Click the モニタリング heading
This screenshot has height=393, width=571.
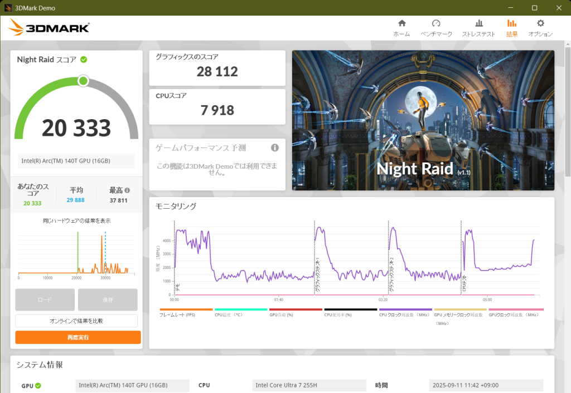tap(176, 206)
